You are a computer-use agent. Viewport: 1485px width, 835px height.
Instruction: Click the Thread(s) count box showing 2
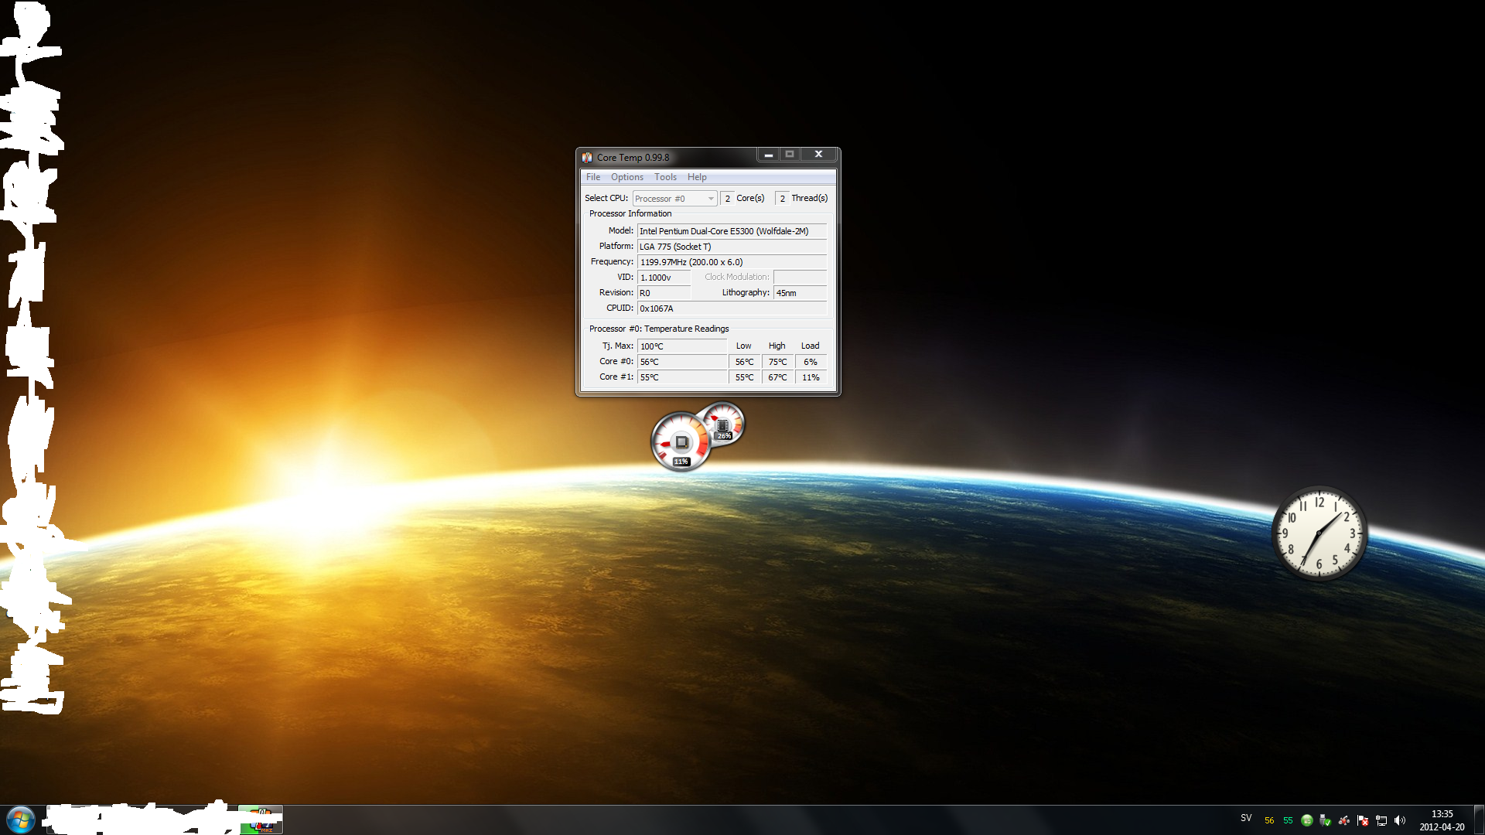[x=782, y=199]
